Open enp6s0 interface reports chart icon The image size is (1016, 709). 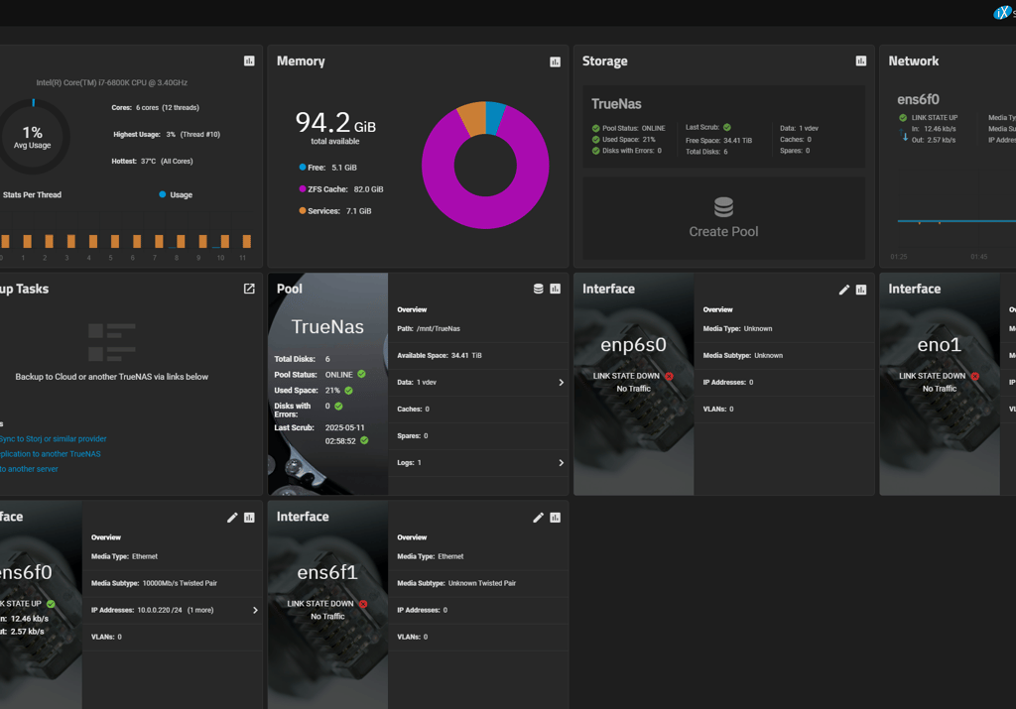(861, 290)
